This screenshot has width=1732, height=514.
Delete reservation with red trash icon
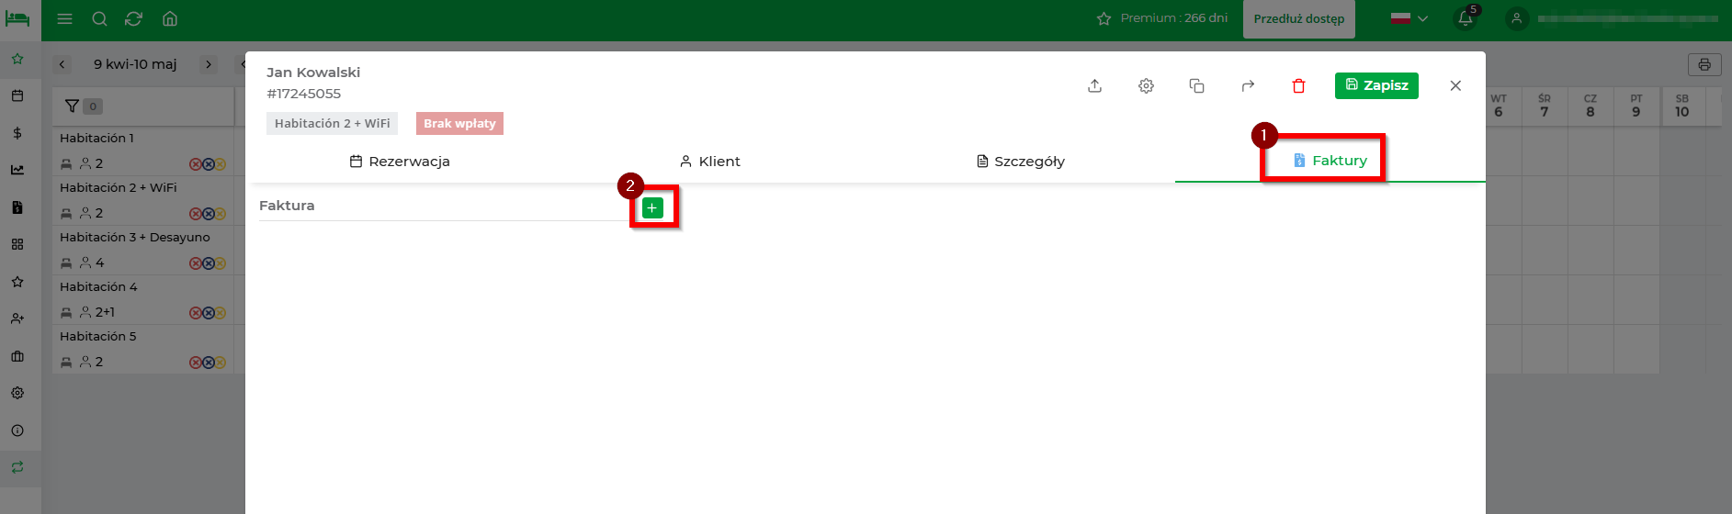click(x=1298, y=85)
